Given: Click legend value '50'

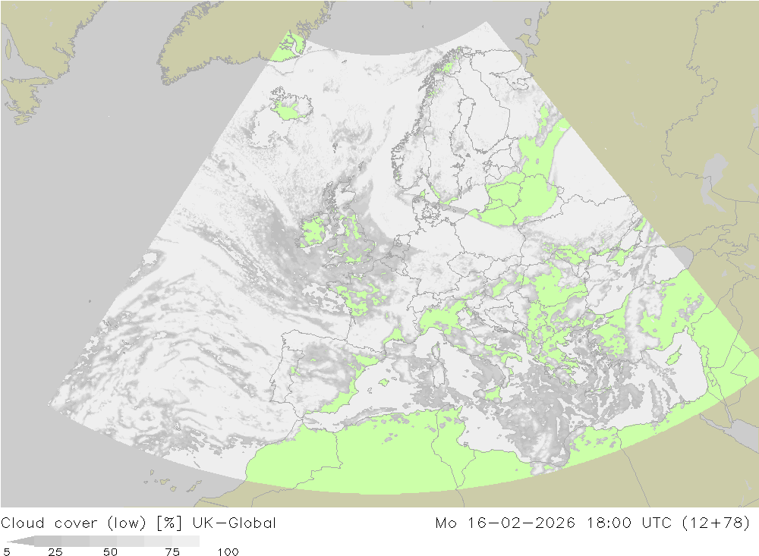Looking at the screenshot, I should click(x=110, y=551).
